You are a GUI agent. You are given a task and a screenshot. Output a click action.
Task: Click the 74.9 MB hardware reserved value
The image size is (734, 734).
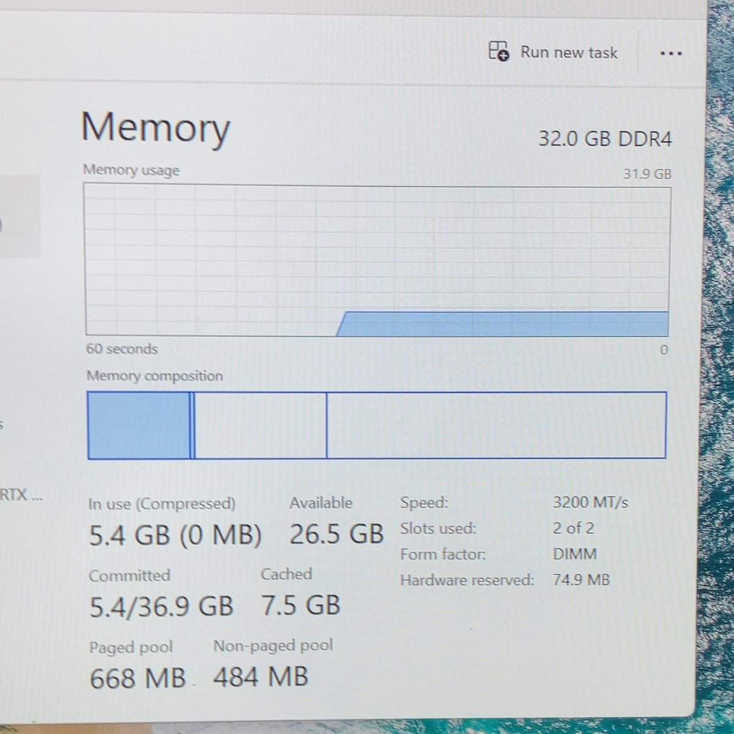click(581, 579)
